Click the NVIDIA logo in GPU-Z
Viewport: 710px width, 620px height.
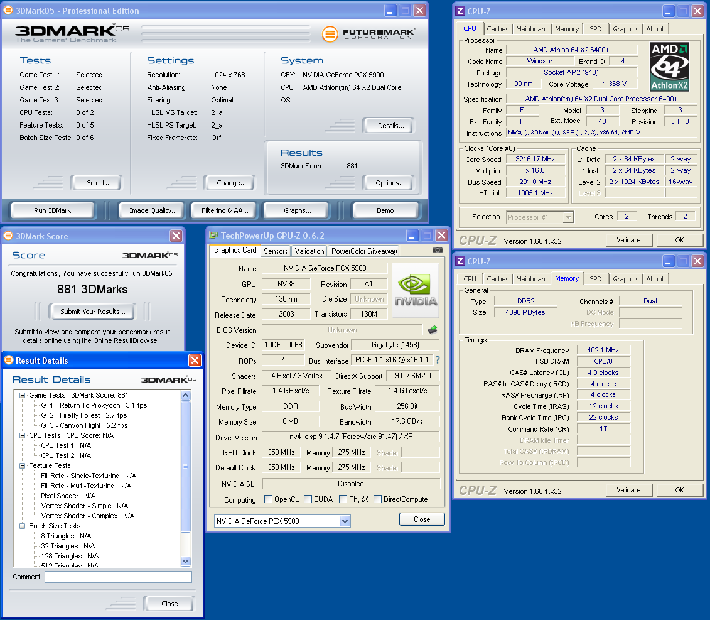click(416, 291)
